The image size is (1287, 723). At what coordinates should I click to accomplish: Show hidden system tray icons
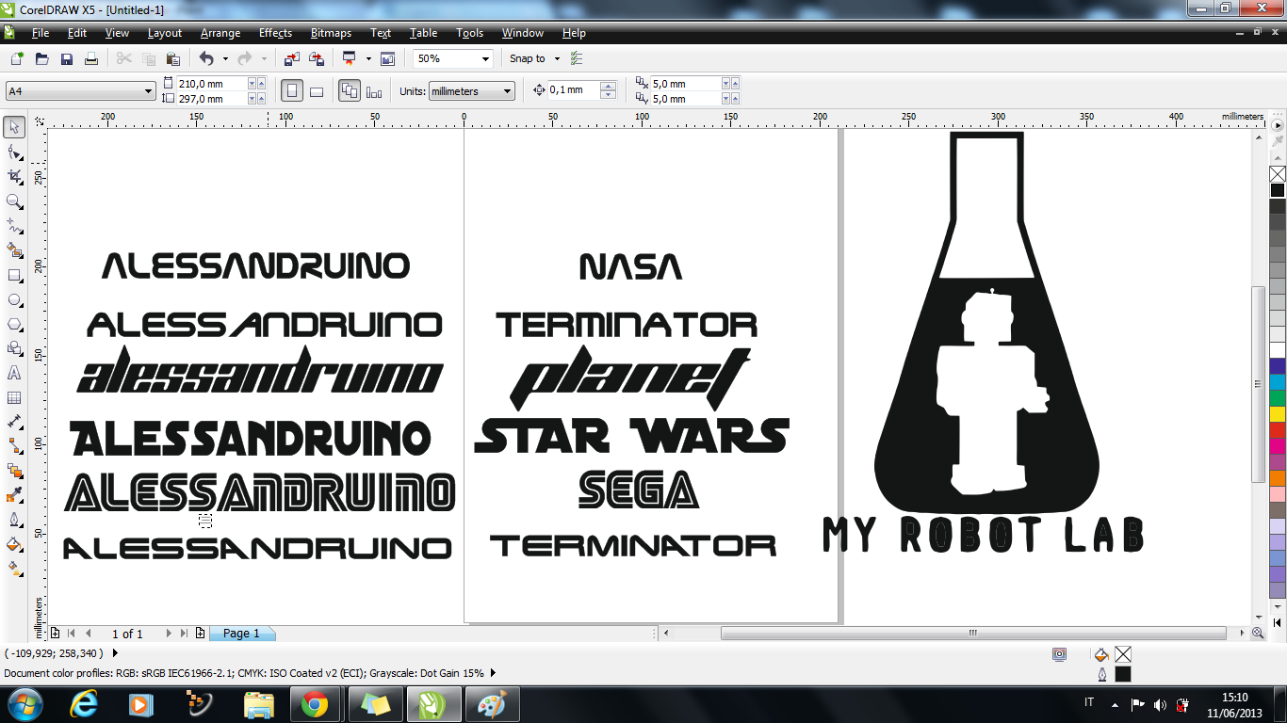(1116, 704)
